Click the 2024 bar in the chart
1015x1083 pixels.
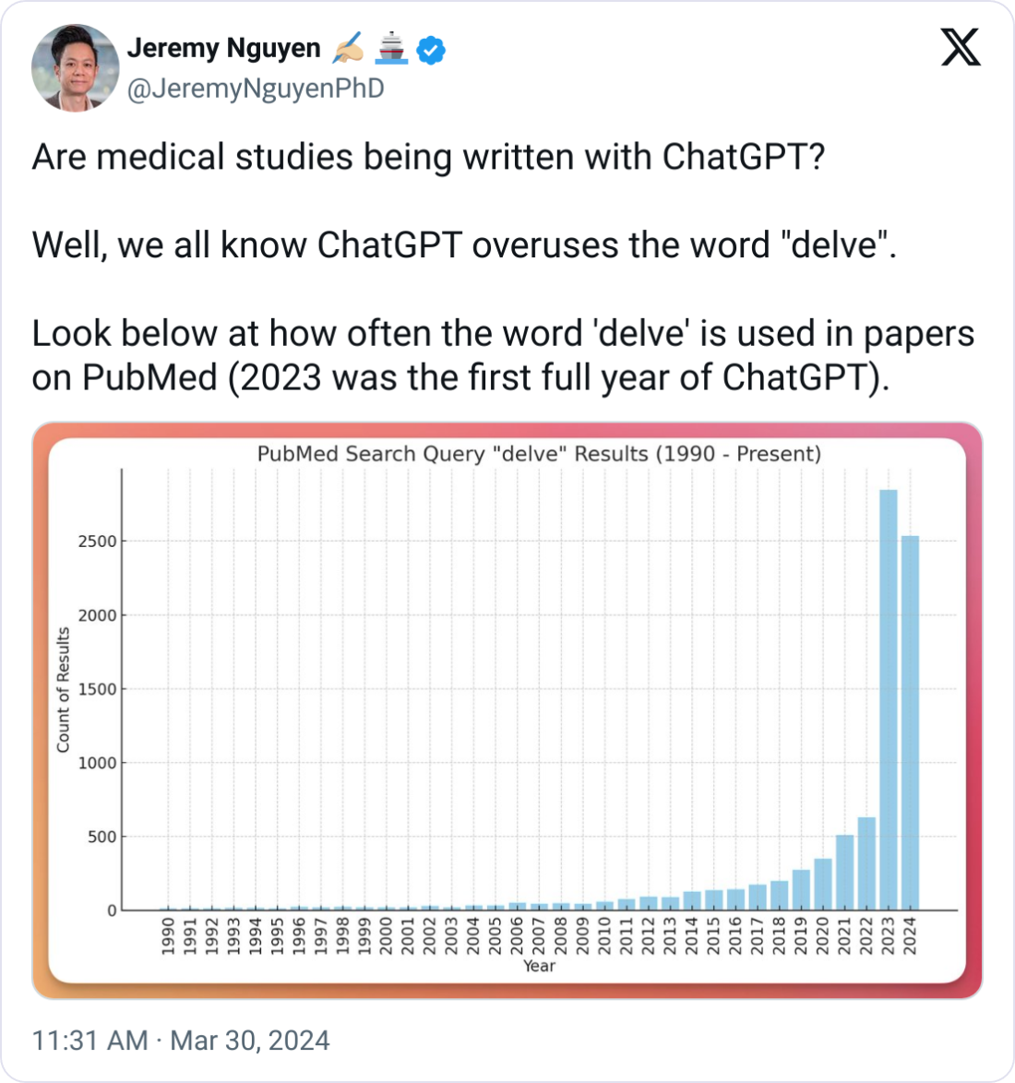click(910, 722)
